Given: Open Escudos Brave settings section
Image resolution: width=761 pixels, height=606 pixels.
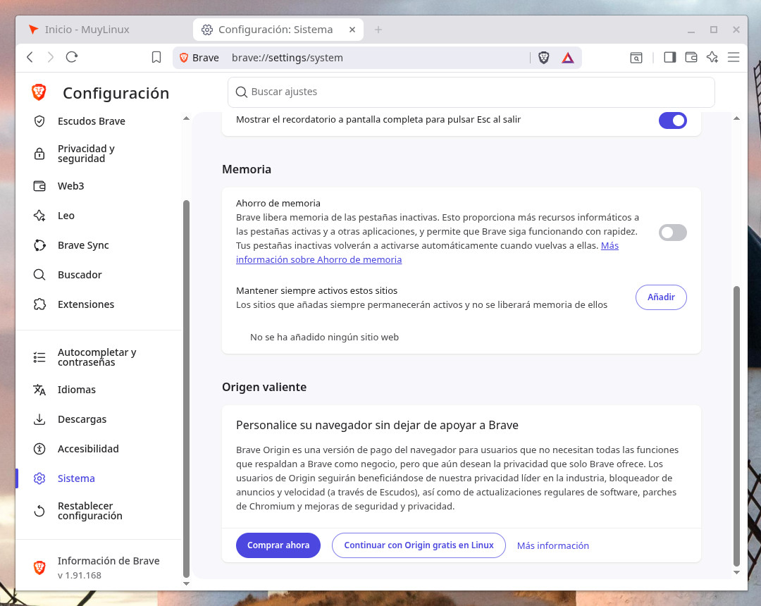Looking at the screenshot, I should (x=91, y=121).
